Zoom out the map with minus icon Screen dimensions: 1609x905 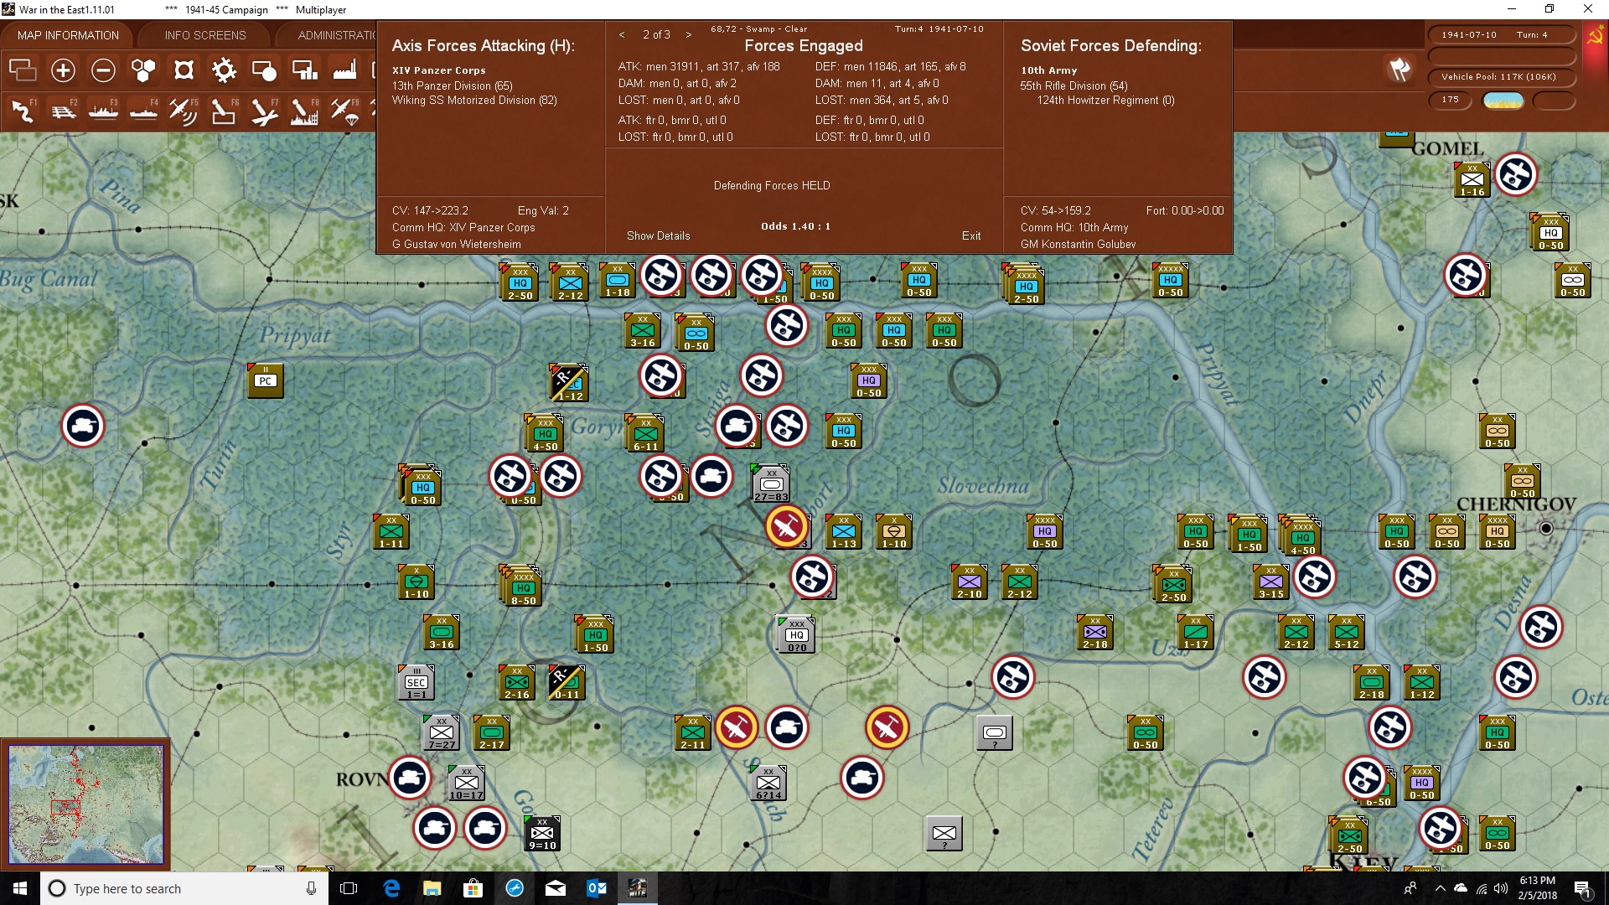click(x=103, y=70)
